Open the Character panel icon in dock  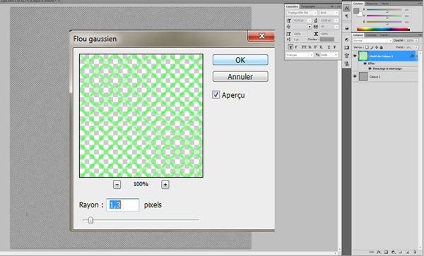point(347,8)
